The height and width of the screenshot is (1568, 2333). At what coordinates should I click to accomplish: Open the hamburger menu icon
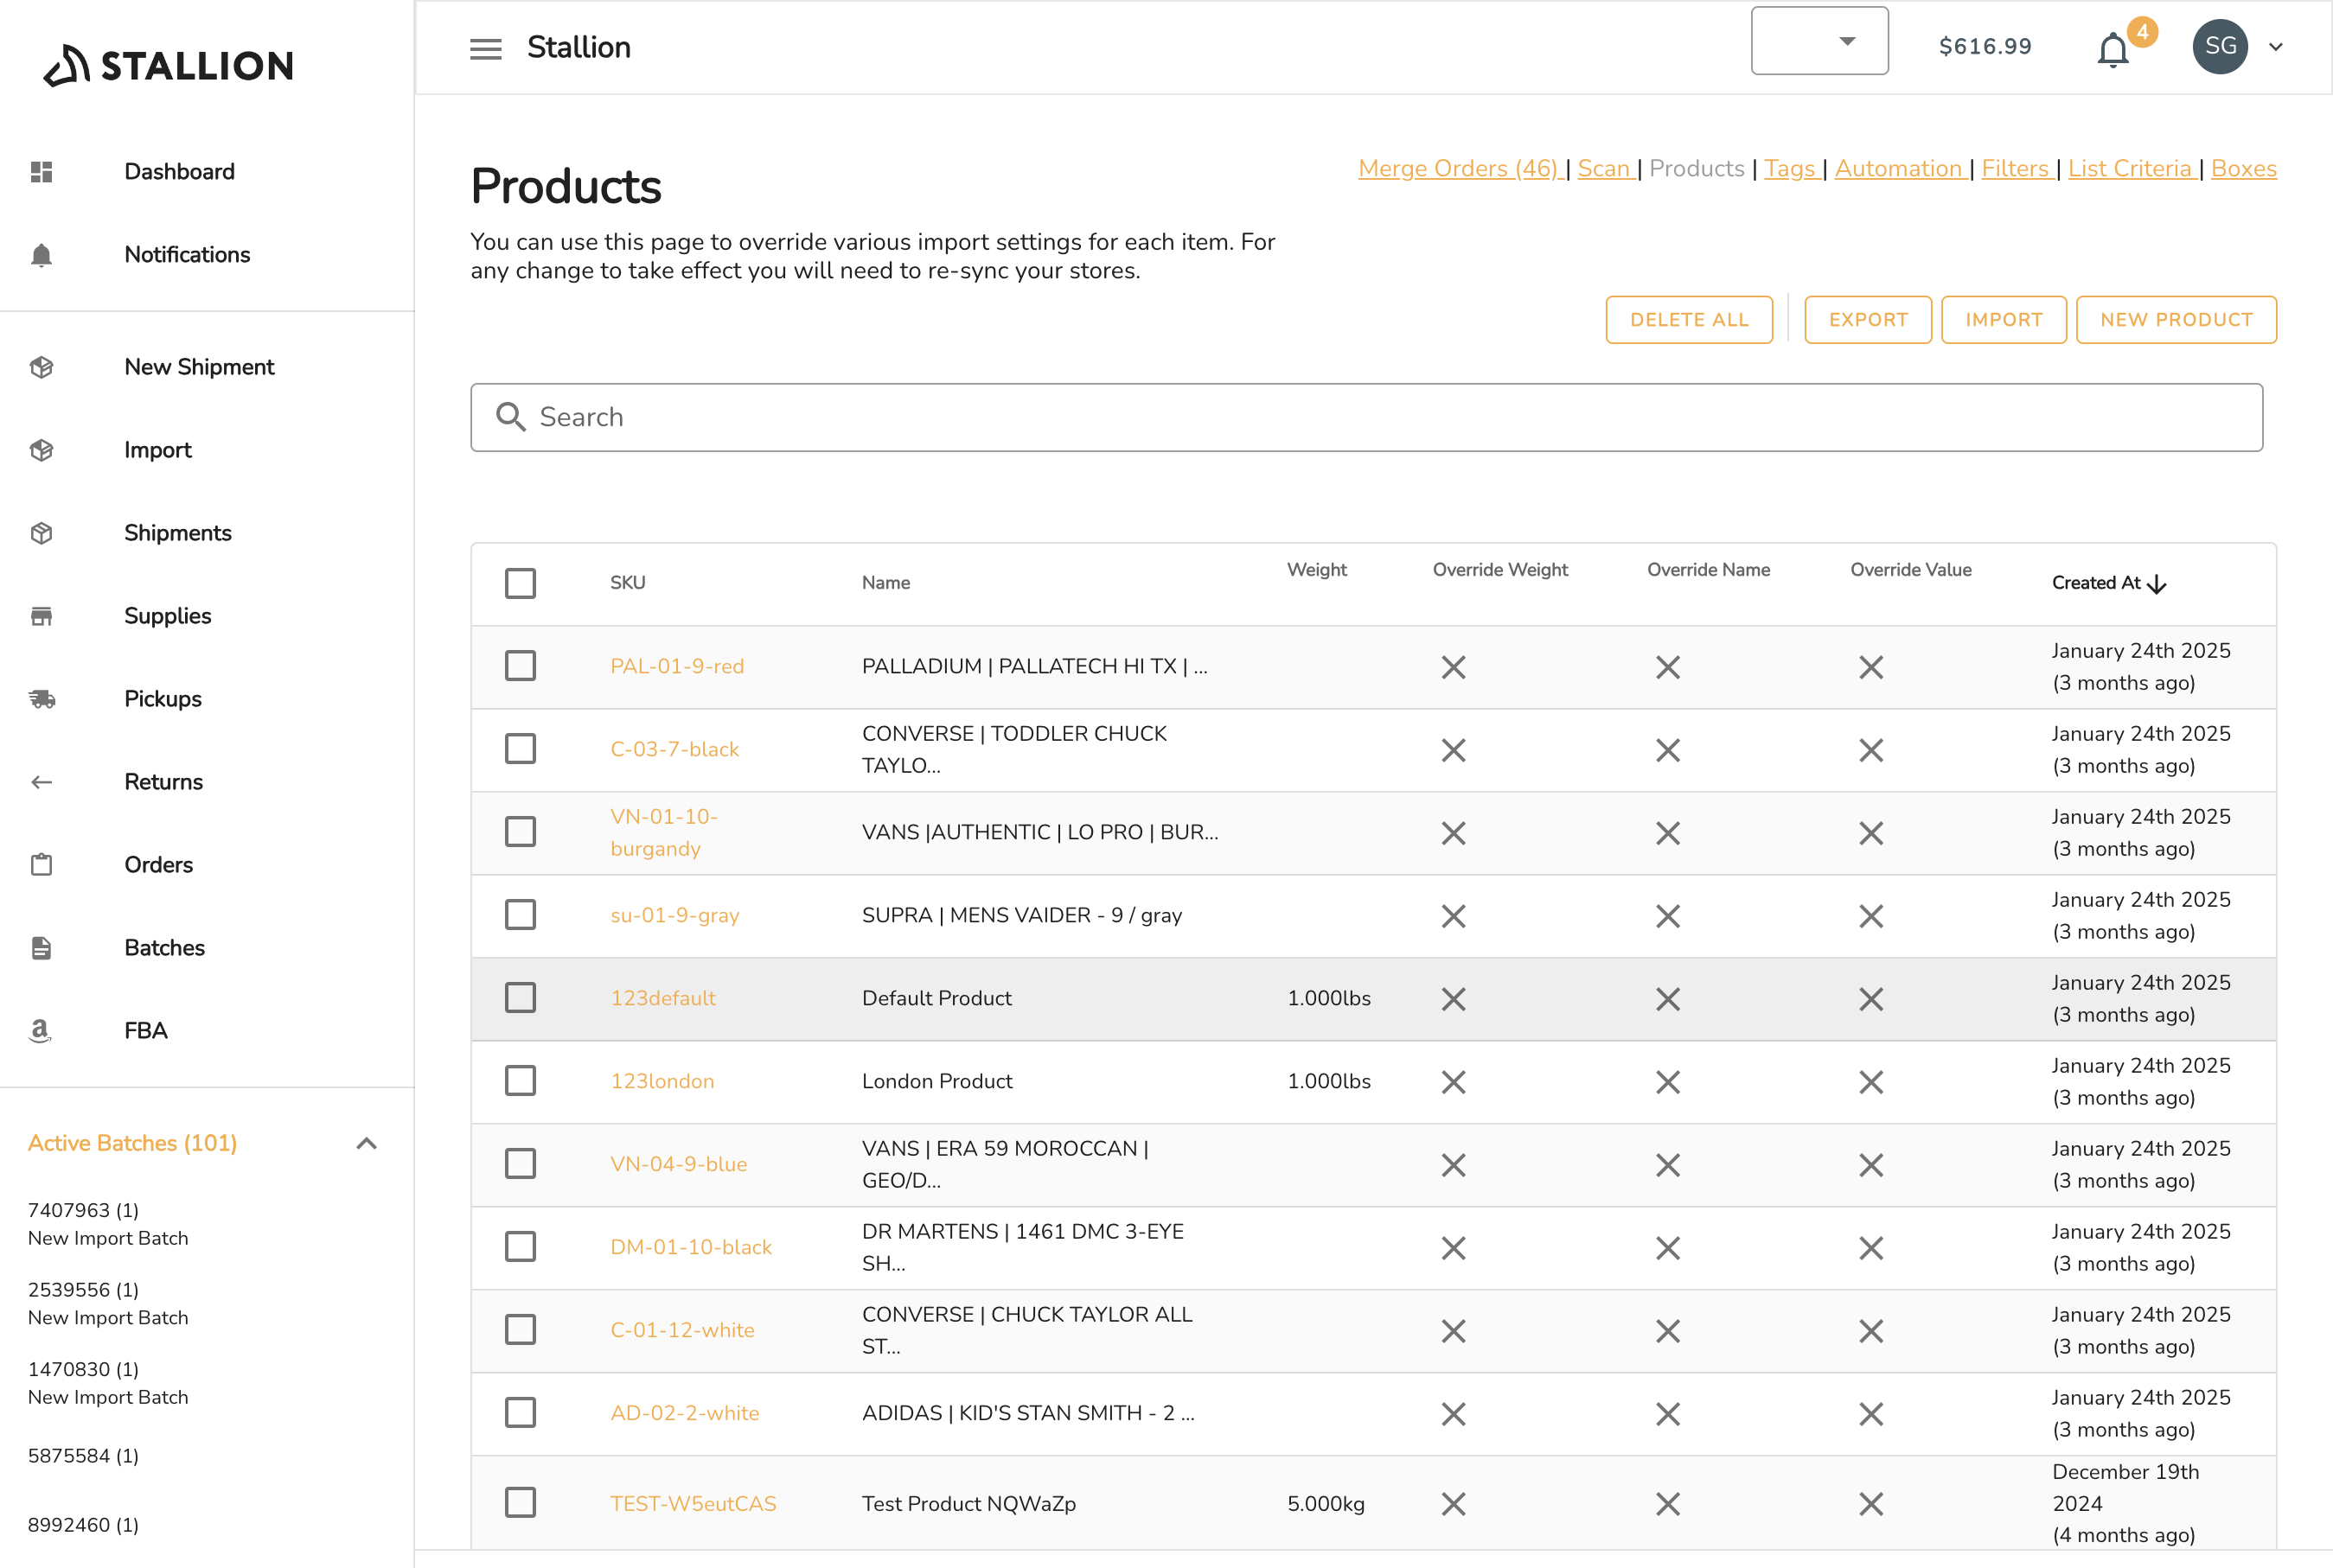pyautogui.click(x=485, y=48)
